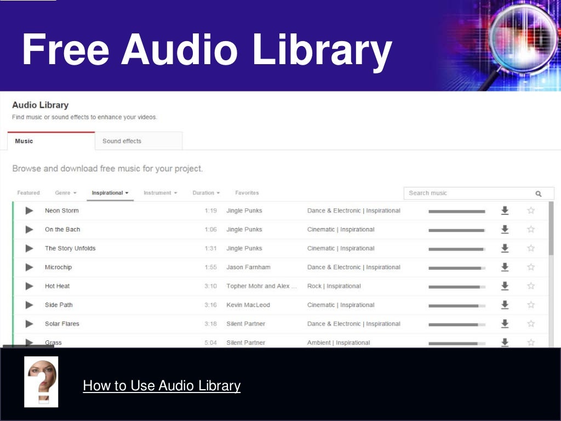The image size is (561, 421).
Task: Click the Ambient | Inspirational genre text
Action: tap(339, 343)
